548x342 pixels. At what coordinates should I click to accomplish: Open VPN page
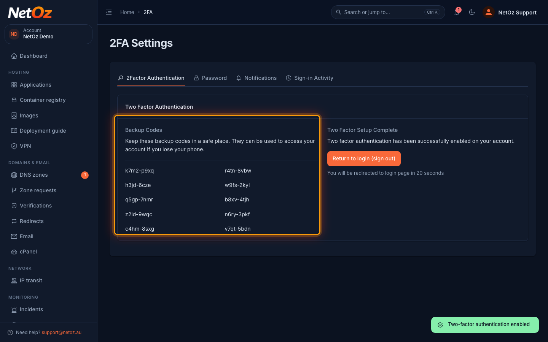click(48, 146)
